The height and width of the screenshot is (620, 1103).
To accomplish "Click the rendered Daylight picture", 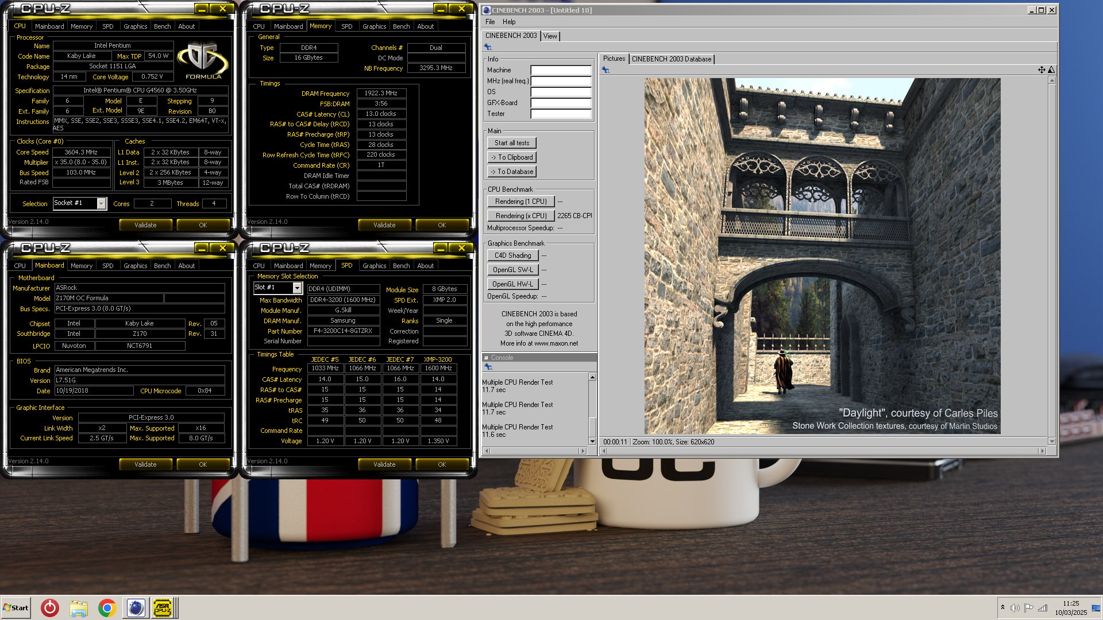I will tap(822, 256).
